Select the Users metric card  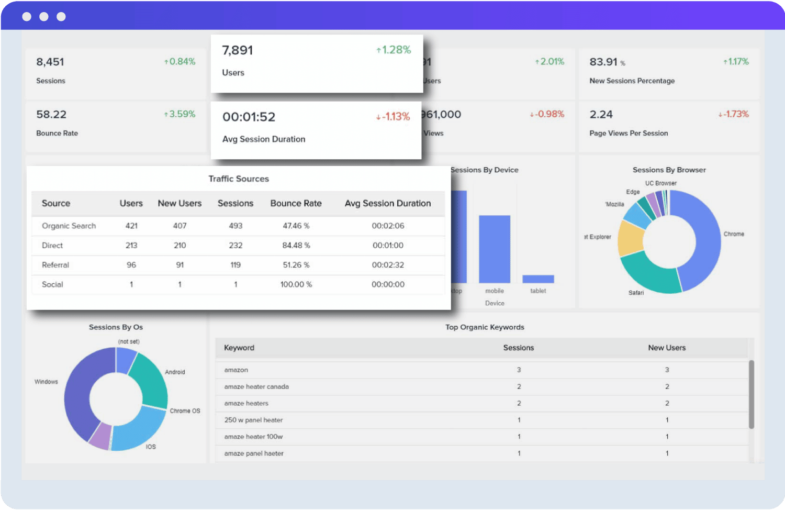[317, 63]
